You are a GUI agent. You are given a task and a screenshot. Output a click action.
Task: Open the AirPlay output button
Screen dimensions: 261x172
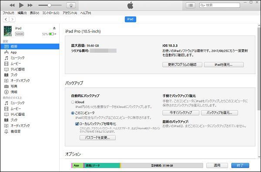[x=71, y=5]
